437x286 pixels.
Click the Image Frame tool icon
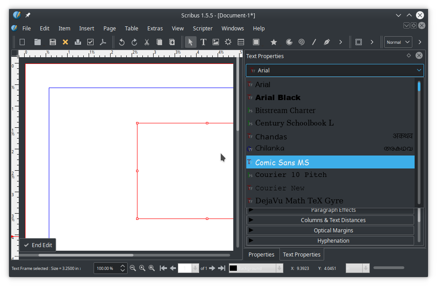216,42
